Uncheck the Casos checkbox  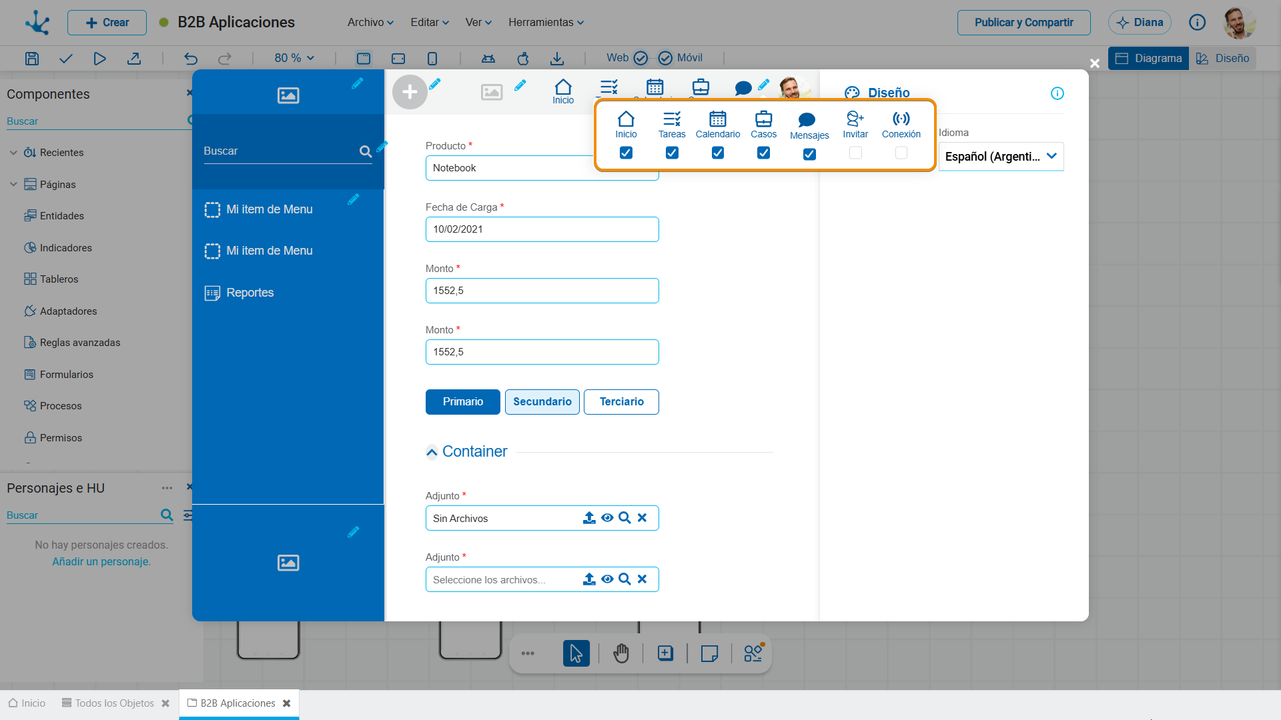coord(764,153)
